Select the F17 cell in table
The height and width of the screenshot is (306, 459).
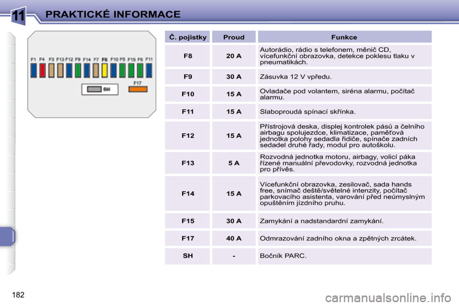pos(187,239)
